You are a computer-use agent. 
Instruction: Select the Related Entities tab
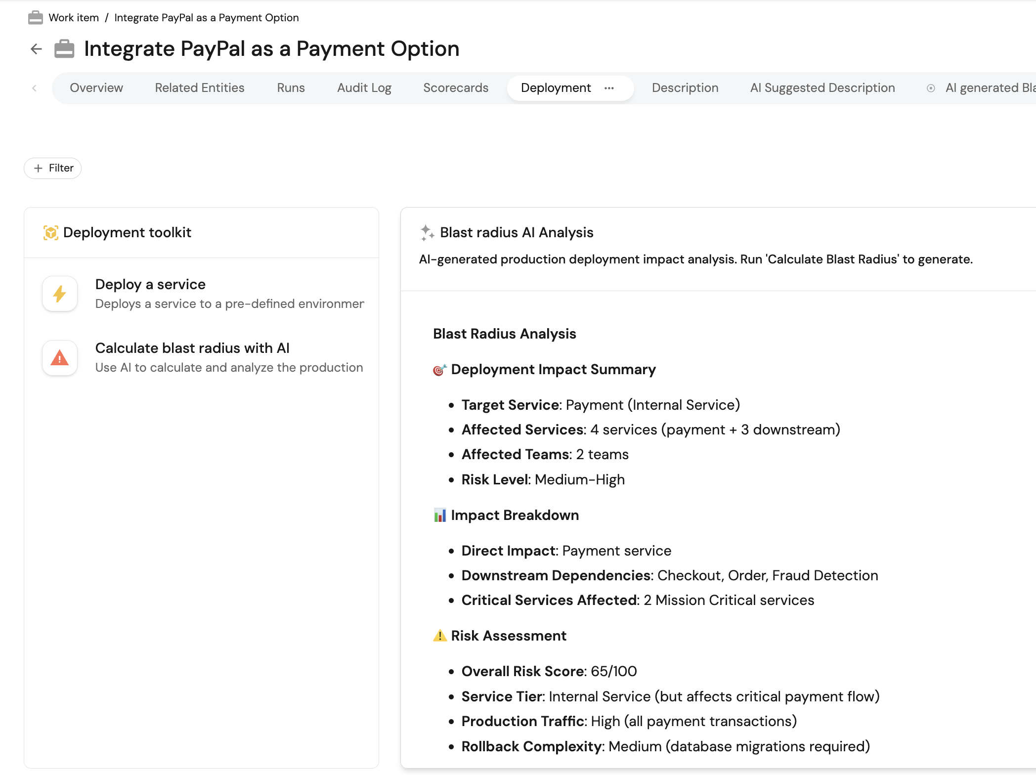[x=200, y=88]
